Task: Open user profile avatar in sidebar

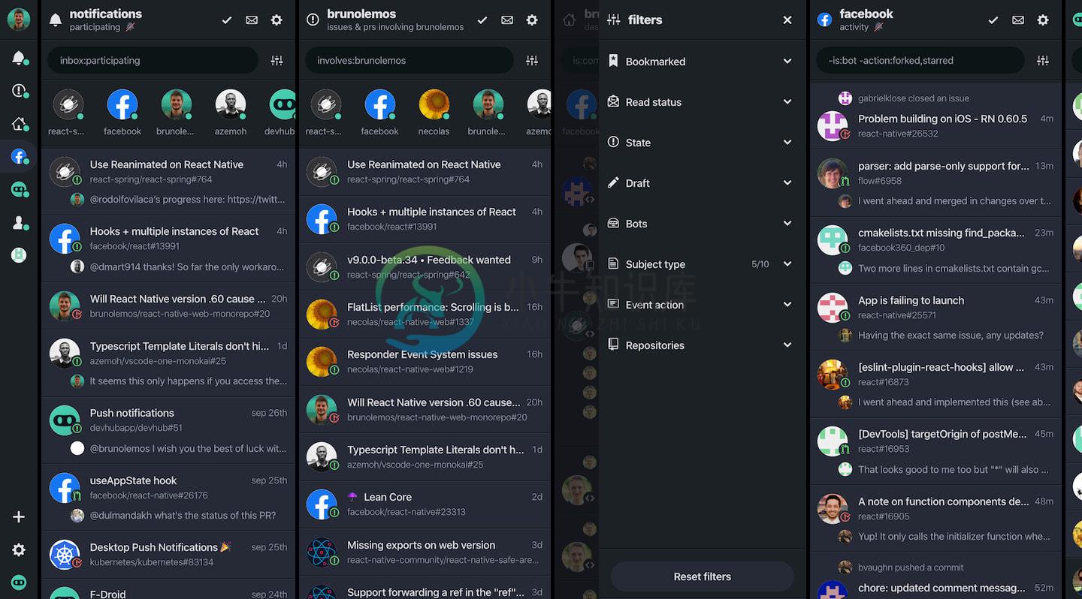Action: [19, 20]
